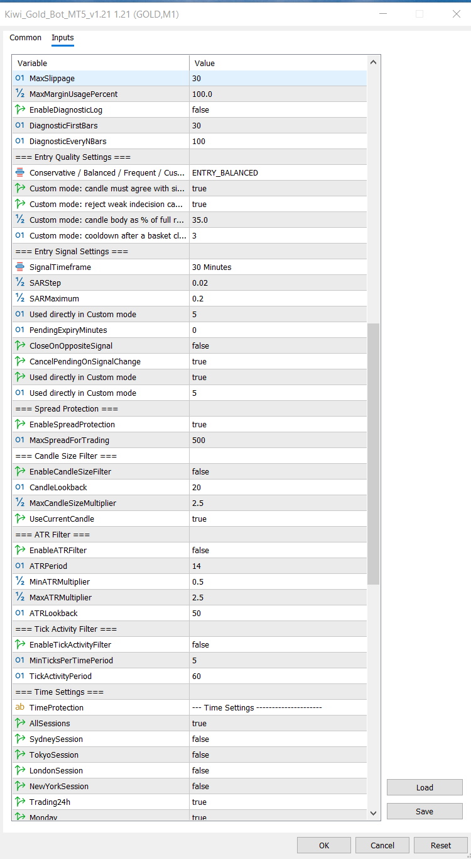Click the integer type icon beside MaxSlippage
Viewport: 471px width, 859px height.
point(19,78)
